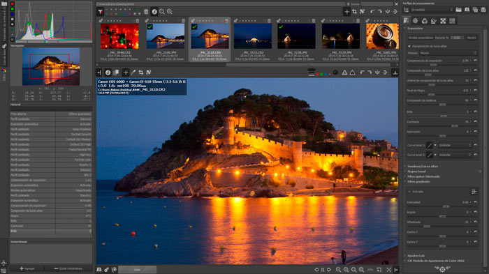
Task: Expand Sombras/Luces altas section
Action: tap(422, 167)
